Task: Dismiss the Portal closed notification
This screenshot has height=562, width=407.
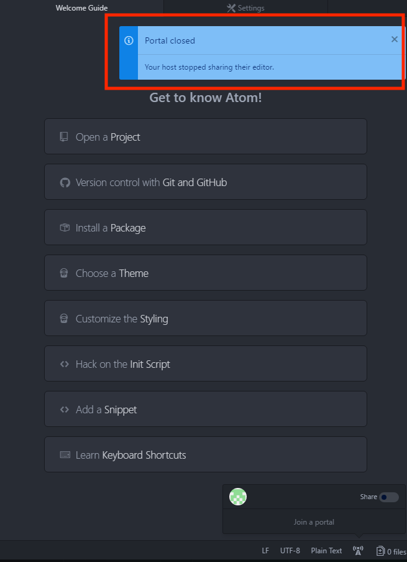Action: click(395, 39)
